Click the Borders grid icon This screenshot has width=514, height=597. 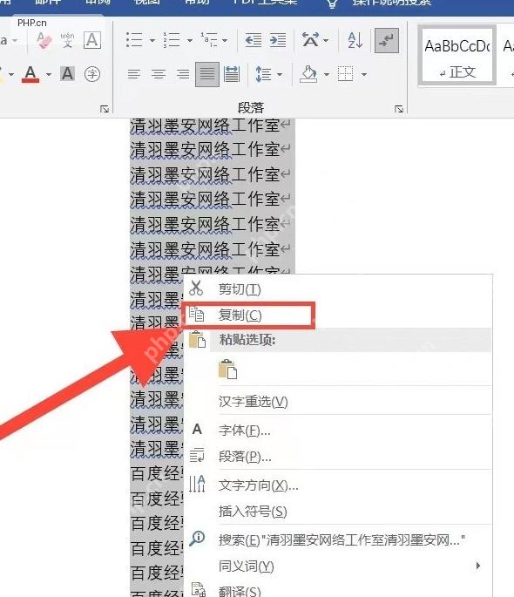(x=346, y=74)
